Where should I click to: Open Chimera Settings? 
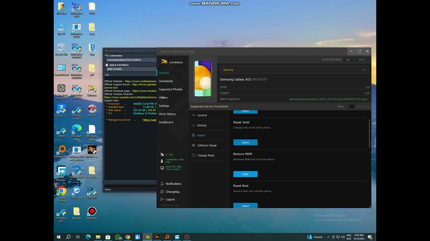(x=164, y=106)
